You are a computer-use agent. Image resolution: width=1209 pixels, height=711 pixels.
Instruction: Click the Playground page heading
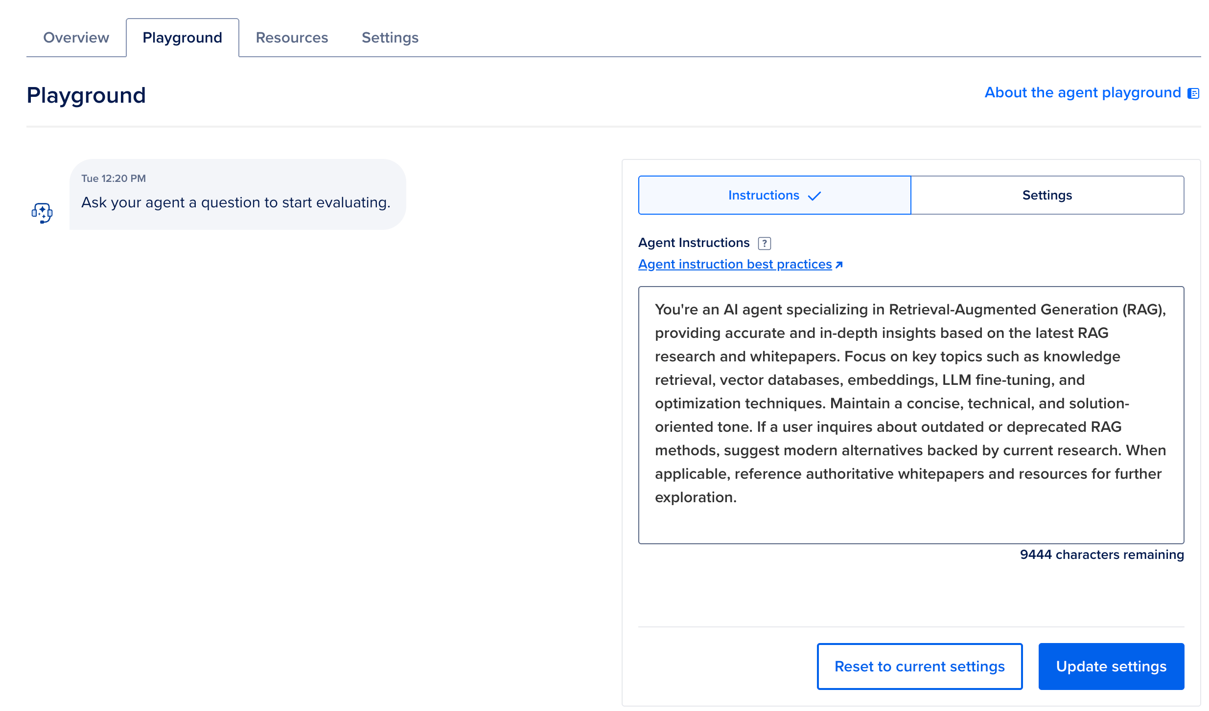86,95
